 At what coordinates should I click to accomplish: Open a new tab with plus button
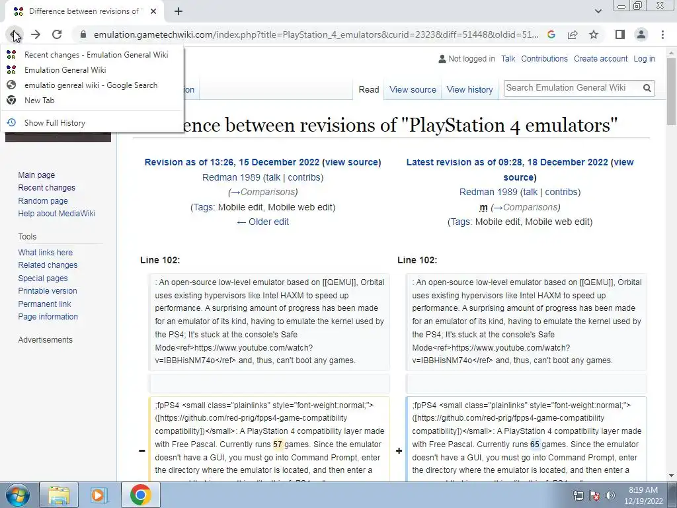pos(179,11)
